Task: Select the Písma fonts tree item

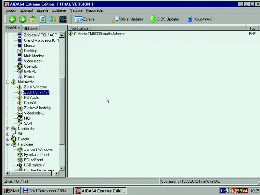Action: click(29, 77)
